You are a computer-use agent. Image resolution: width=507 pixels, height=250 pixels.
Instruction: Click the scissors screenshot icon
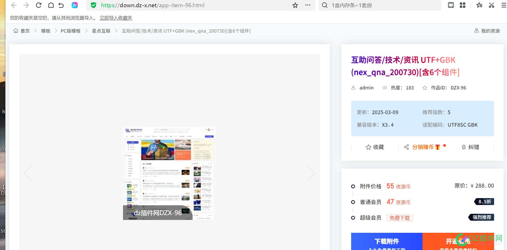coord(492,5)
